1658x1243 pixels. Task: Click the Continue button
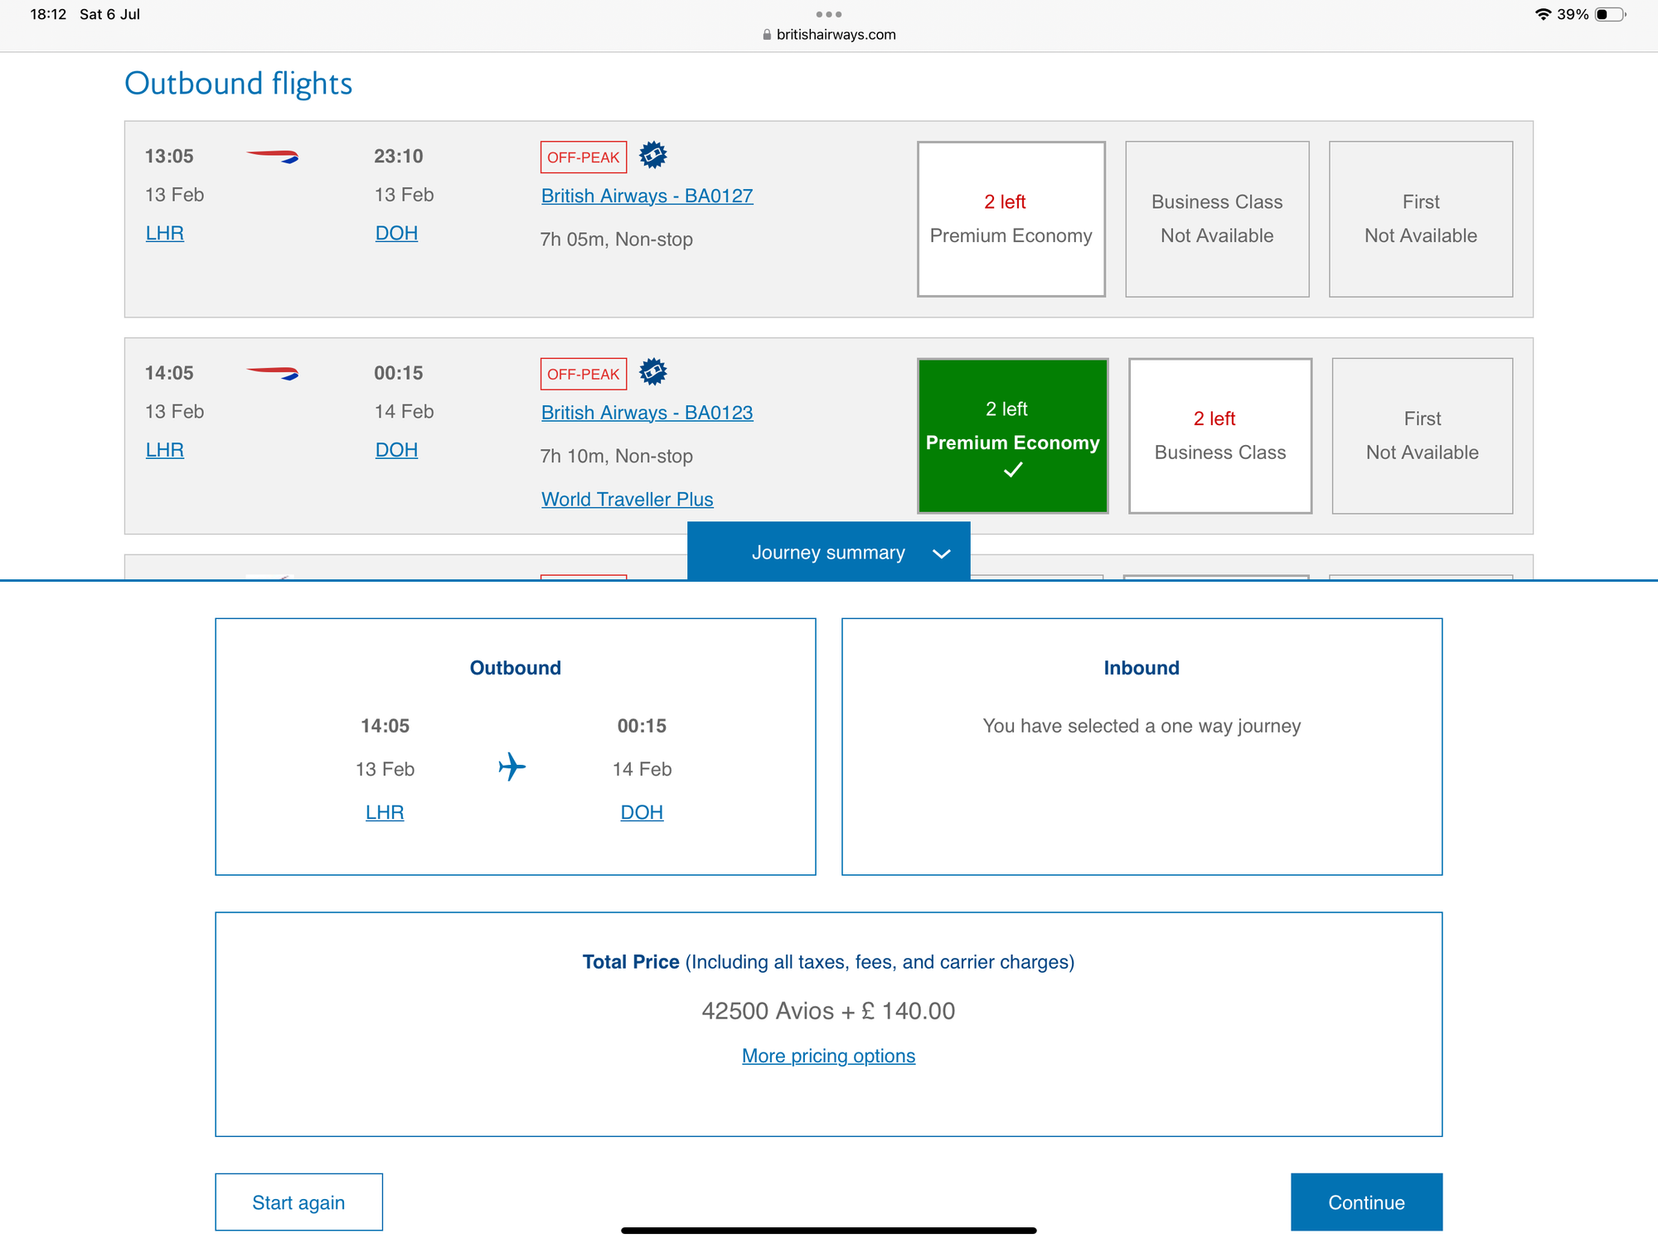pyautogui.click(x=1366, y=1202)
